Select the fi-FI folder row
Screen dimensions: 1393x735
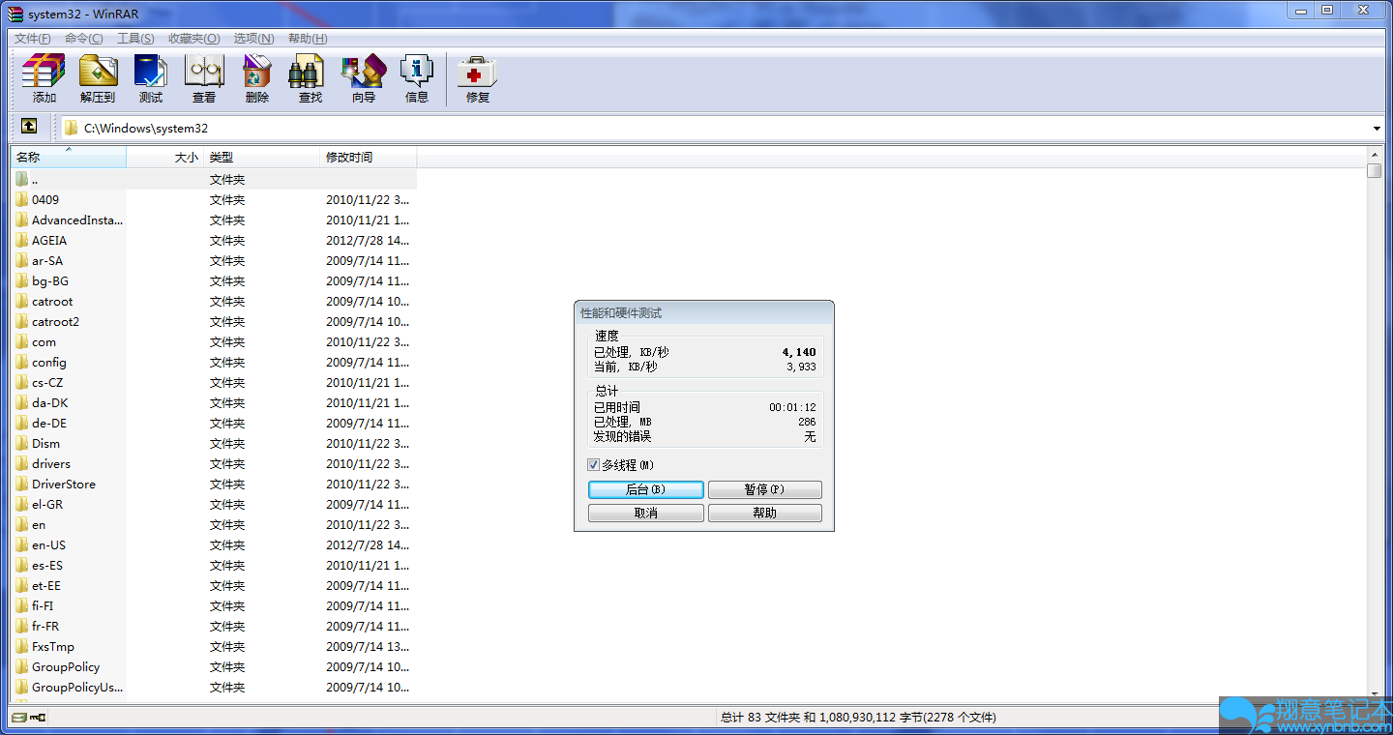click(x=214, y=605)
